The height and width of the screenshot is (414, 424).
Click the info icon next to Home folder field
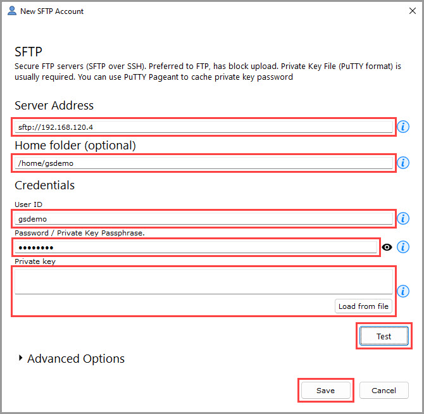[403, 163]
